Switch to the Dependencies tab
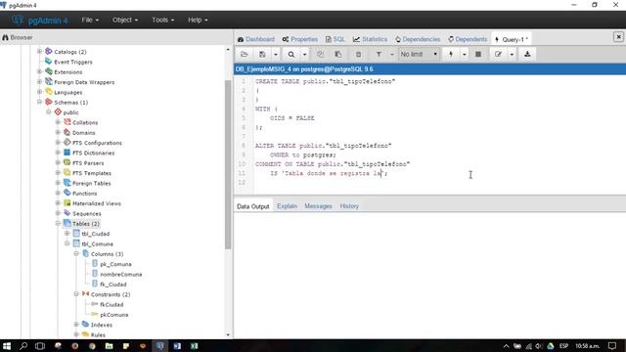 pos(418,39)
